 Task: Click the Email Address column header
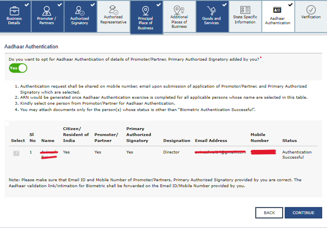[x=211, y=140]
